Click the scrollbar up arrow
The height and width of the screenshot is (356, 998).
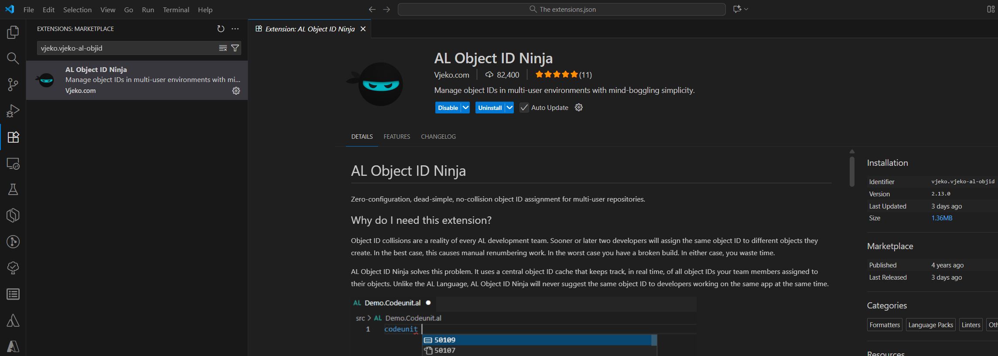852,151
